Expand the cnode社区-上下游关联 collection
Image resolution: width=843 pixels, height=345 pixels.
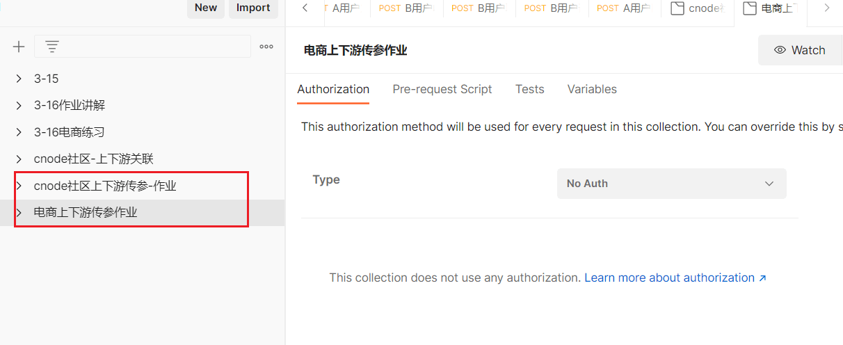(19, 159)
